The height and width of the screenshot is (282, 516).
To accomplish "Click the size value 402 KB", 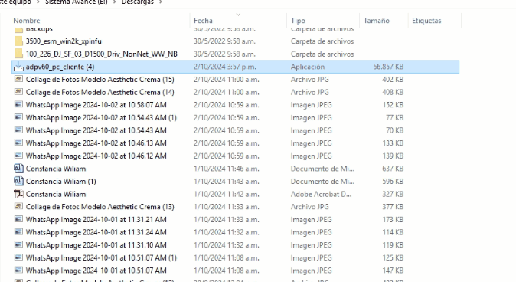I will click(393, 80).
